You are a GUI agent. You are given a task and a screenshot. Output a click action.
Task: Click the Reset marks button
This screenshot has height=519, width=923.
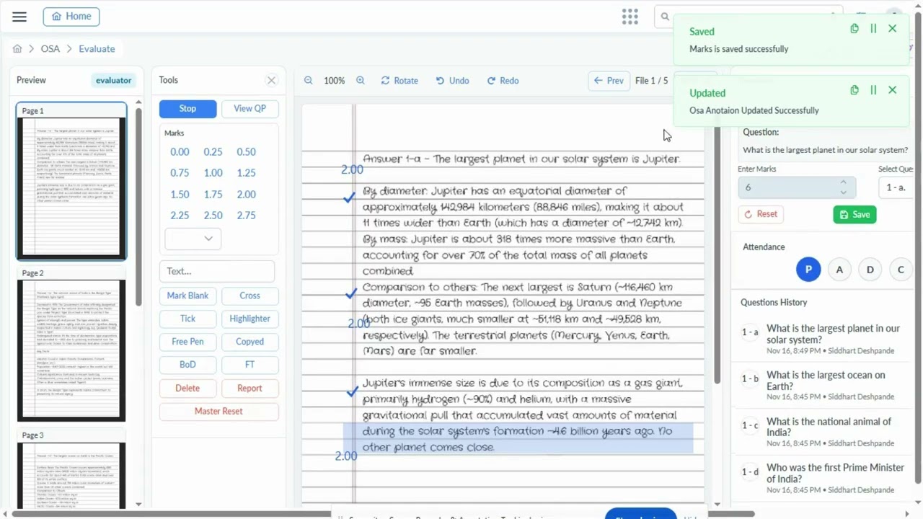click(761, 214)
